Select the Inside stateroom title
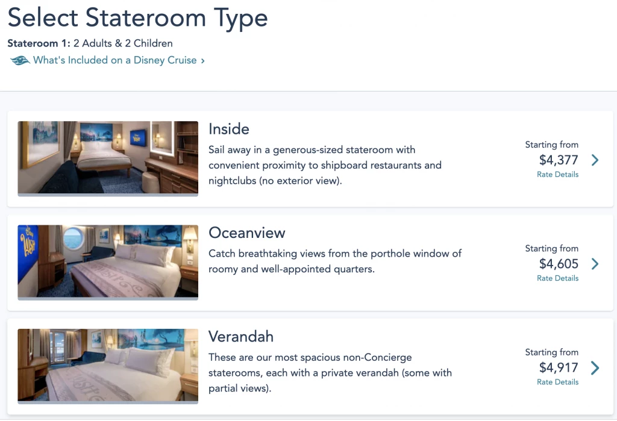 point(228,129)
